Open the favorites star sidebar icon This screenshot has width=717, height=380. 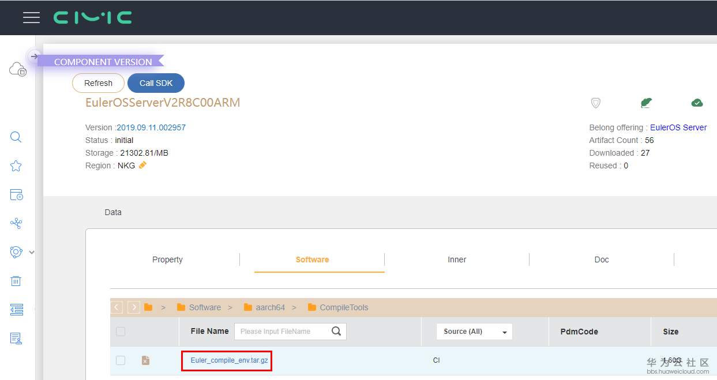(16, 166)
